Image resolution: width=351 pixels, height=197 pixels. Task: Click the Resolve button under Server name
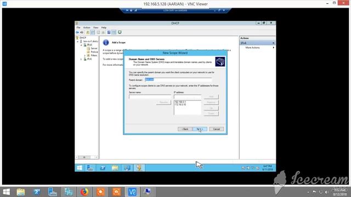click(163, 102)
